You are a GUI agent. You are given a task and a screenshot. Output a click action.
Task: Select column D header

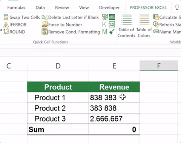pos(58,66)
